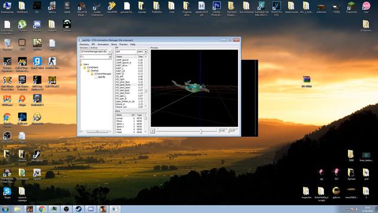The width and height of the screenshot is (378, 213).
Task: Select the Users folder in tree
Action: (86, 64)
